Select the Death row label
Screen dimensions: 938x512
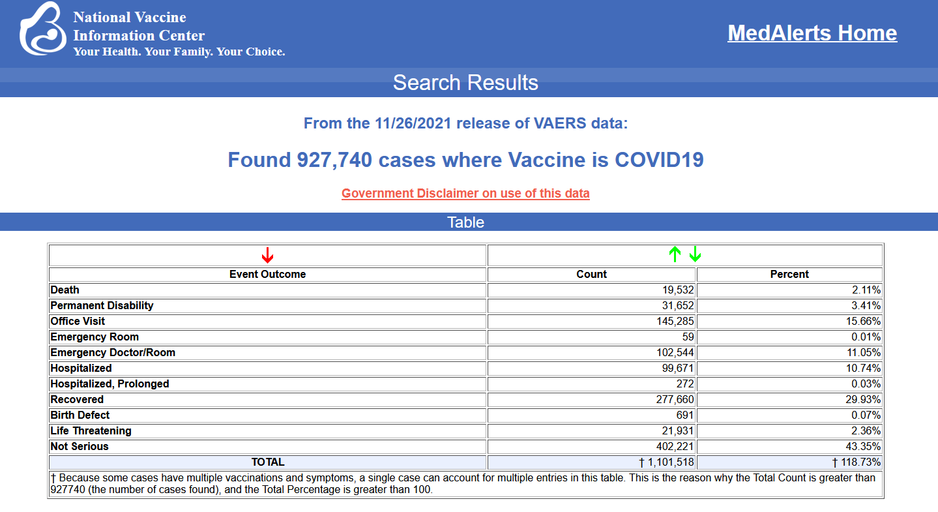tap(65, 290)
